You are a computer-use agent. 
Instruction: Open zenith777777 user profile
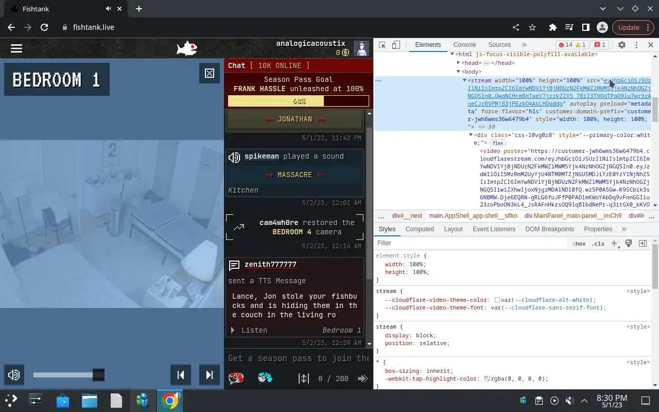point(270,264)
